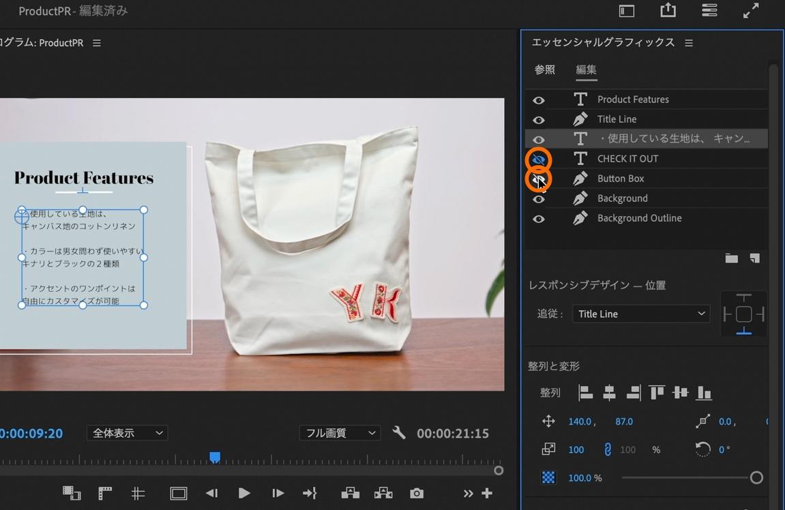785x510 pixels.
Task: Show the CHECK IT OUT layer
Action: pyautogui.click(x=539, y=160)
